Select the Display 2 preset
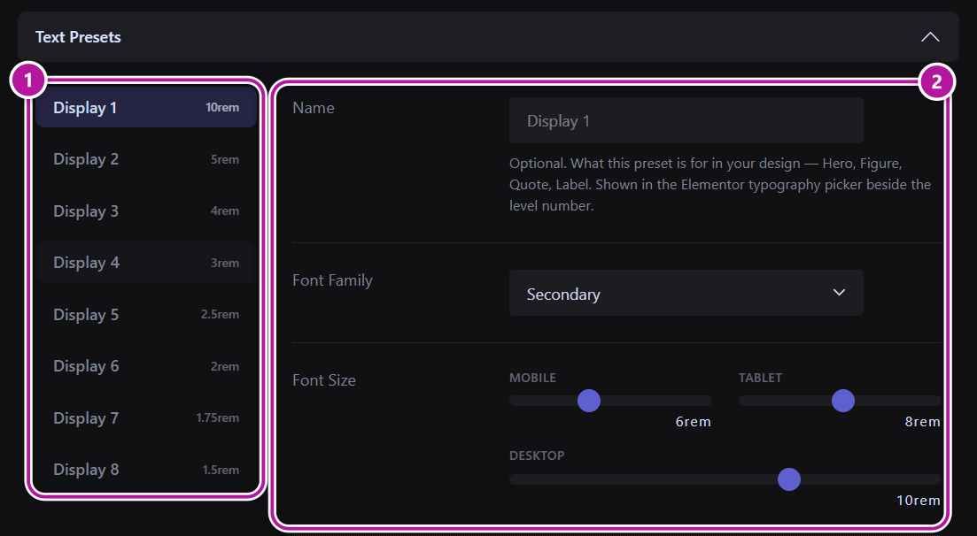The height and width of the screenshot is (536, 977). click(x=146, y=158)
